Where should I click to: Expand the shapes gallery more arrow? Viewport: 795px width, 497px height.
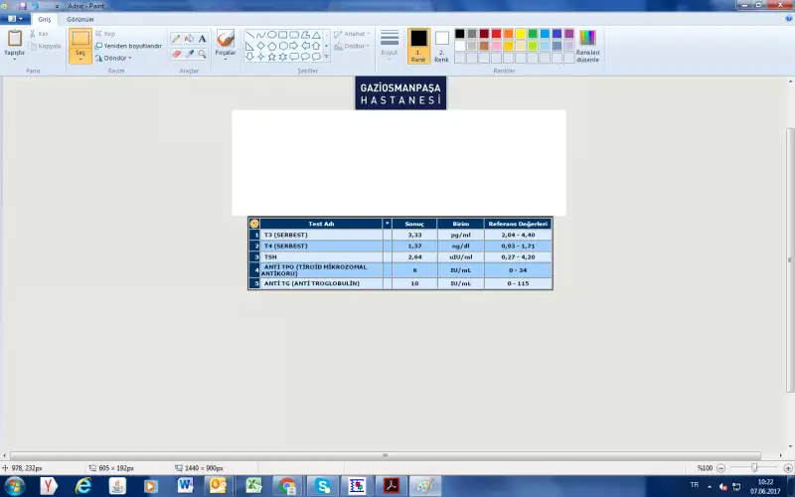(x=327, y=57)
